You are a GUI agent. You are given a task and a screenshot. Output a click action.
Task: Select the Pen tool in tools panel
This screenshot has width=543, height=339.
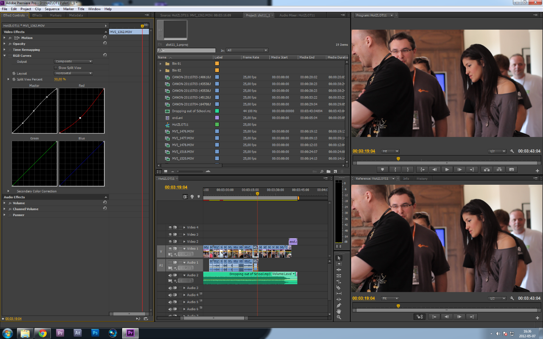[x=339, y=305]
